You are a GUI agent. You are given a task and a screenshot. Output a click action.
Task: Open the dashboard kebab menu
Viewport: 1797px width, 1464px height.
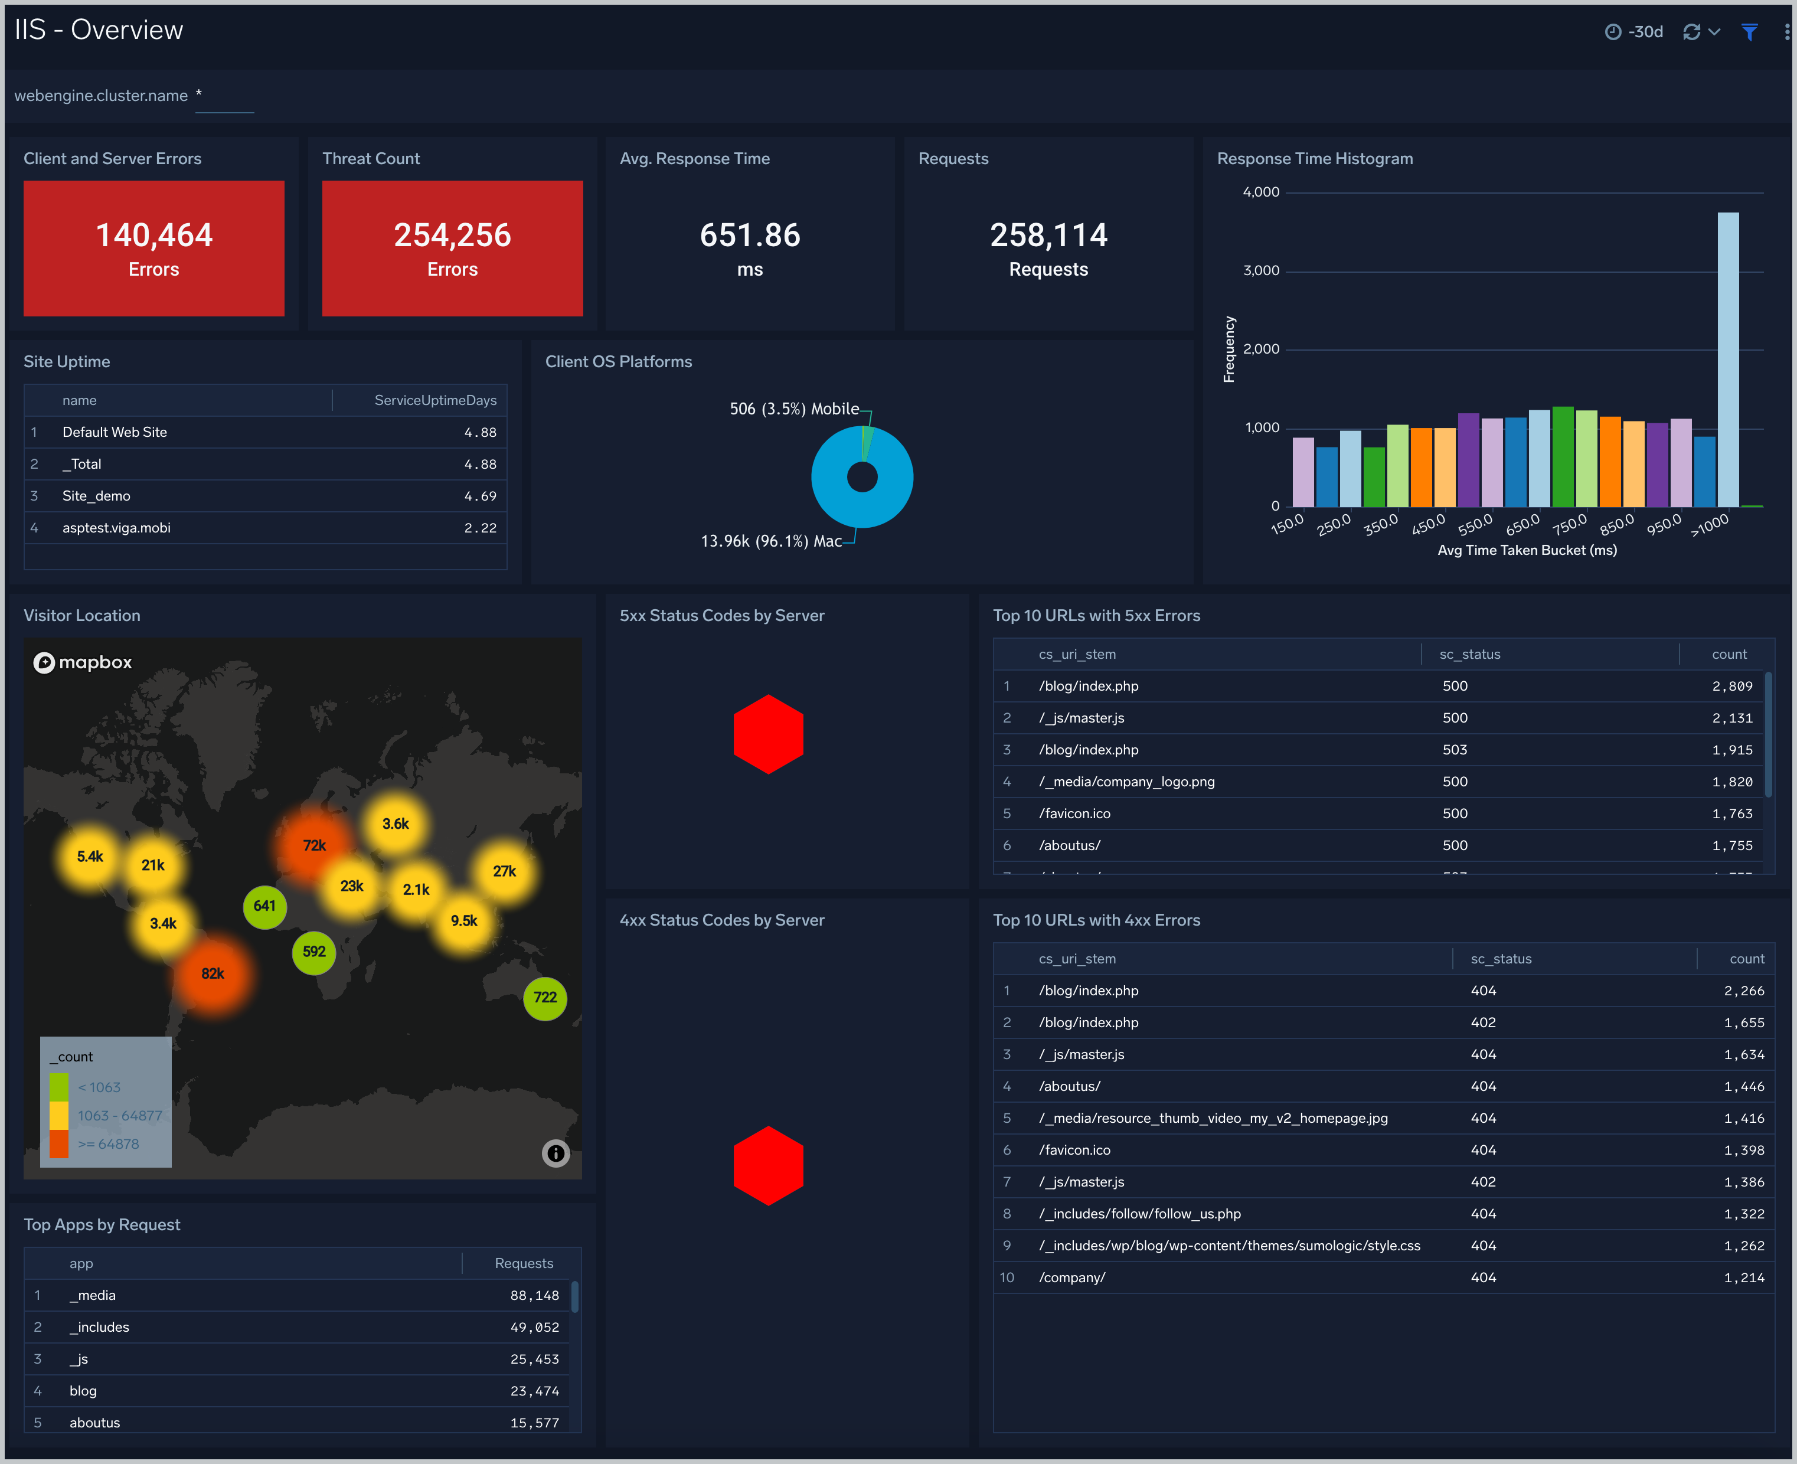[1786, 32]
